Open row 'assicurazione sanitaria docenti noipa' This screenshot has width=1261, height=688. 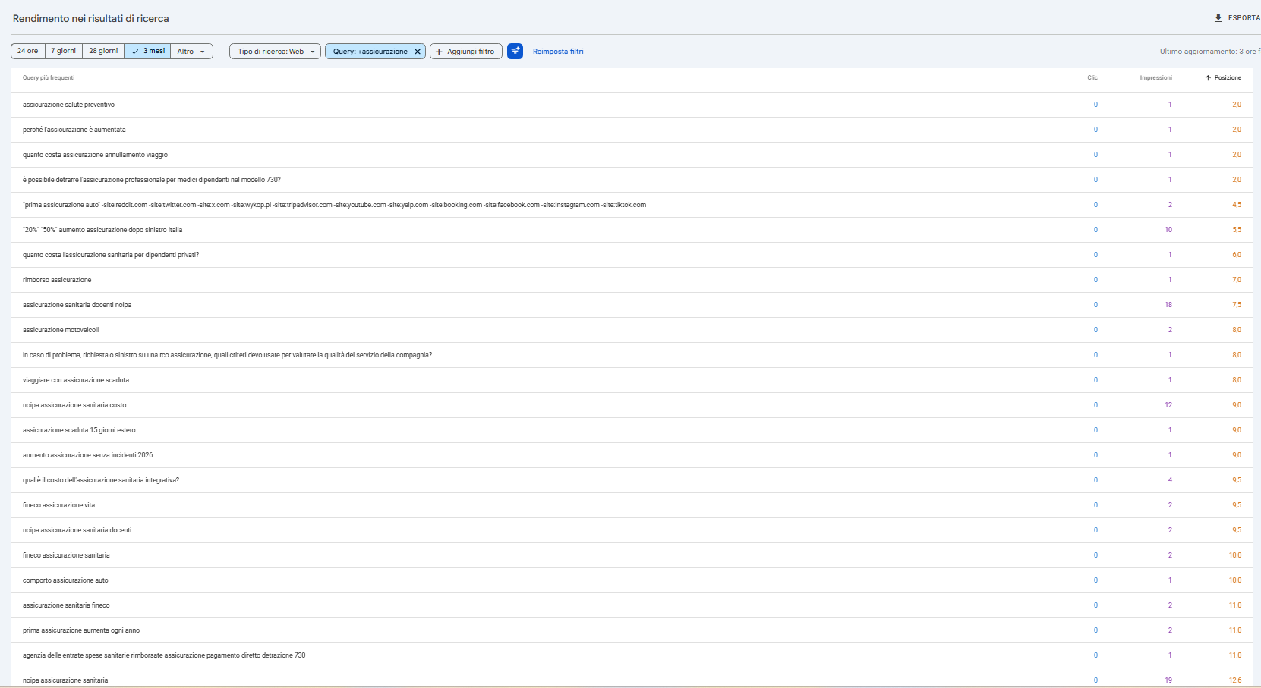point(632,305)
